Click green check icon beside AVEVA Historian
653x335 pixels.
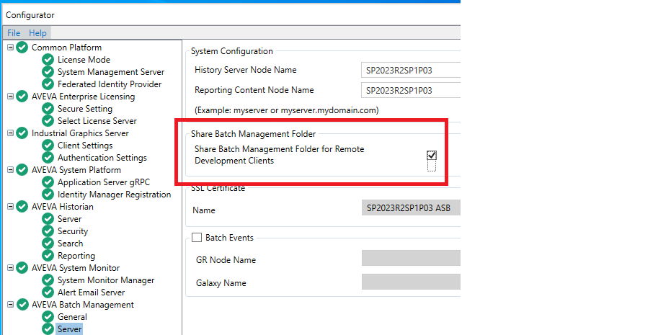[22, 207]
